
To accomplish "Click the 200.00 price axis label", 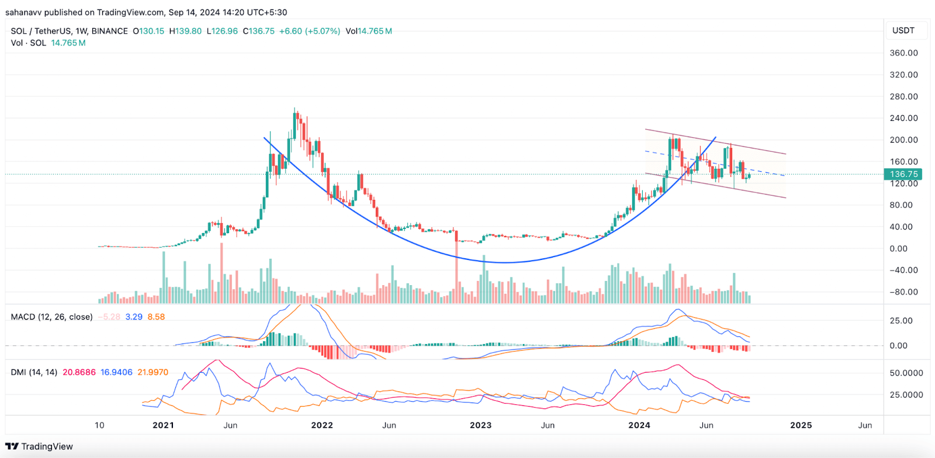I will click(903, 140).
